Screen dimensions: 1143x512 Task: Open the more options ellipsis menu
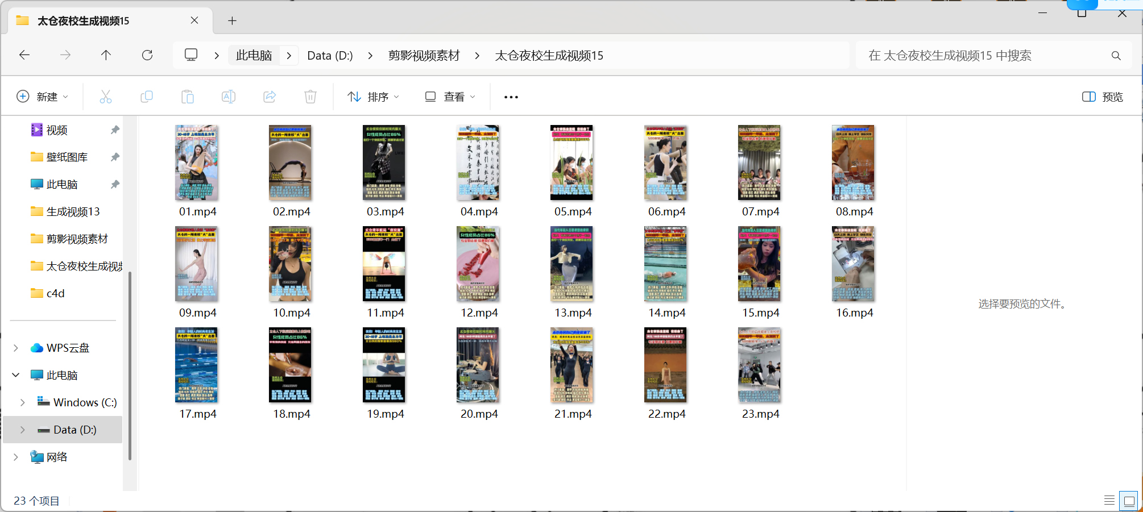[x=511, y=97]
